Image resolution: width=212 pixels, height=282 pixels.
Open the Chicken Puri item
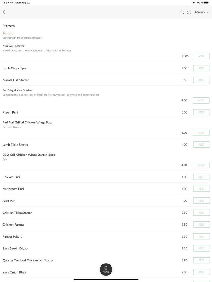click(11, 177)
